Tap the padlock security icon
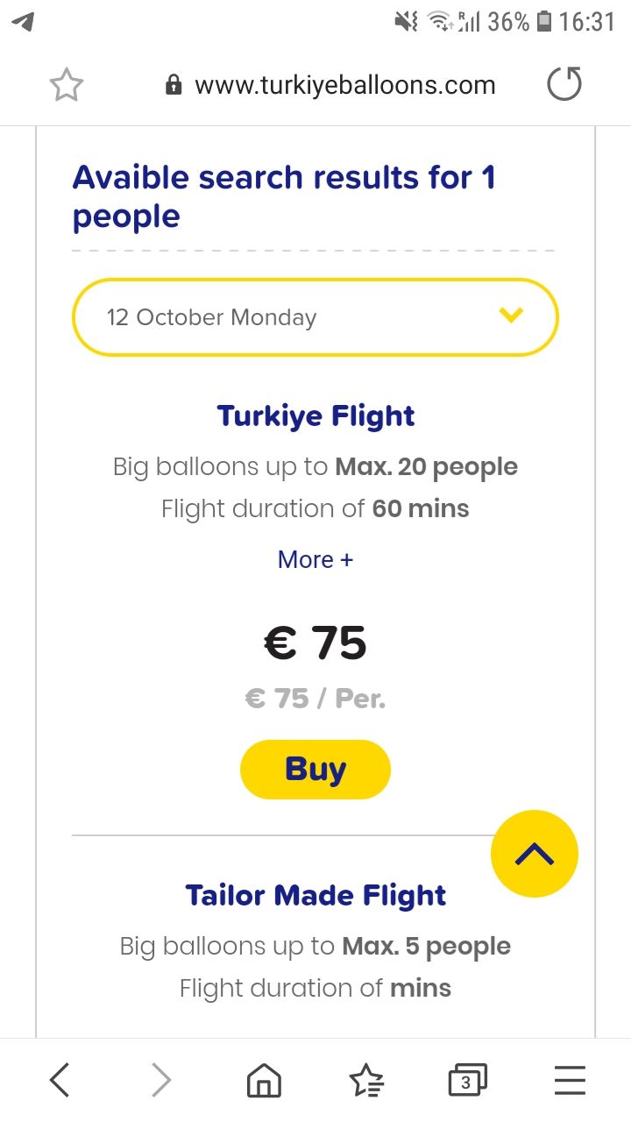The width and height of the screenshot is (631, 1122). tap(174, 85)
